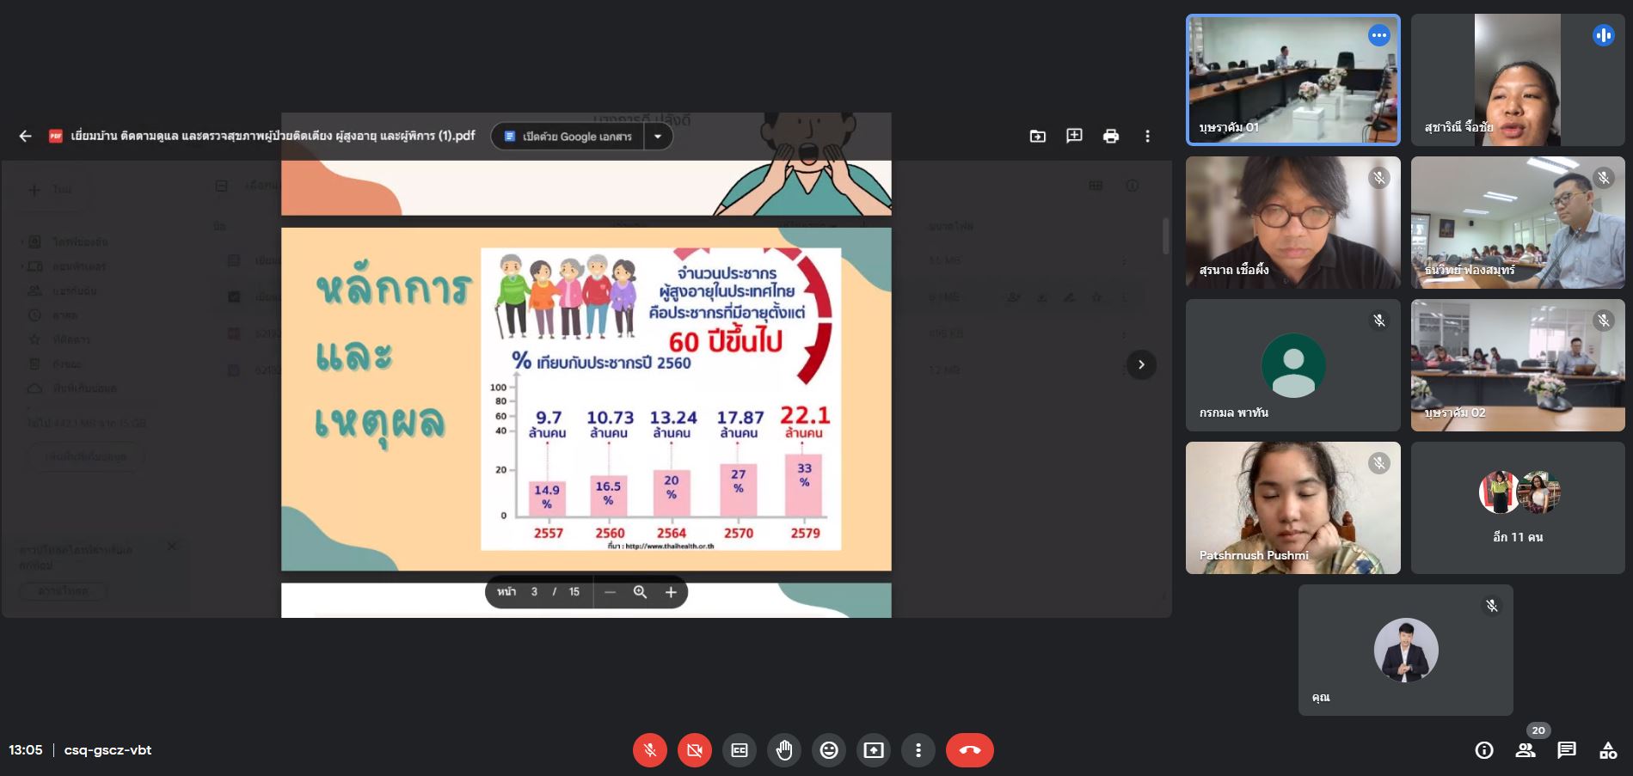The height and width of the screenshot is (776, 1633).
Task: Go to next file with right arrow
Action: click(1141, 364)
